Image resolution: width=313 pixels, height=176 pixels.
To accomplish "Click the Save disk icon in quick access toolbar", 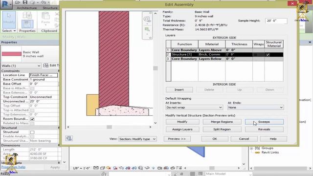I will click(25, 2).
